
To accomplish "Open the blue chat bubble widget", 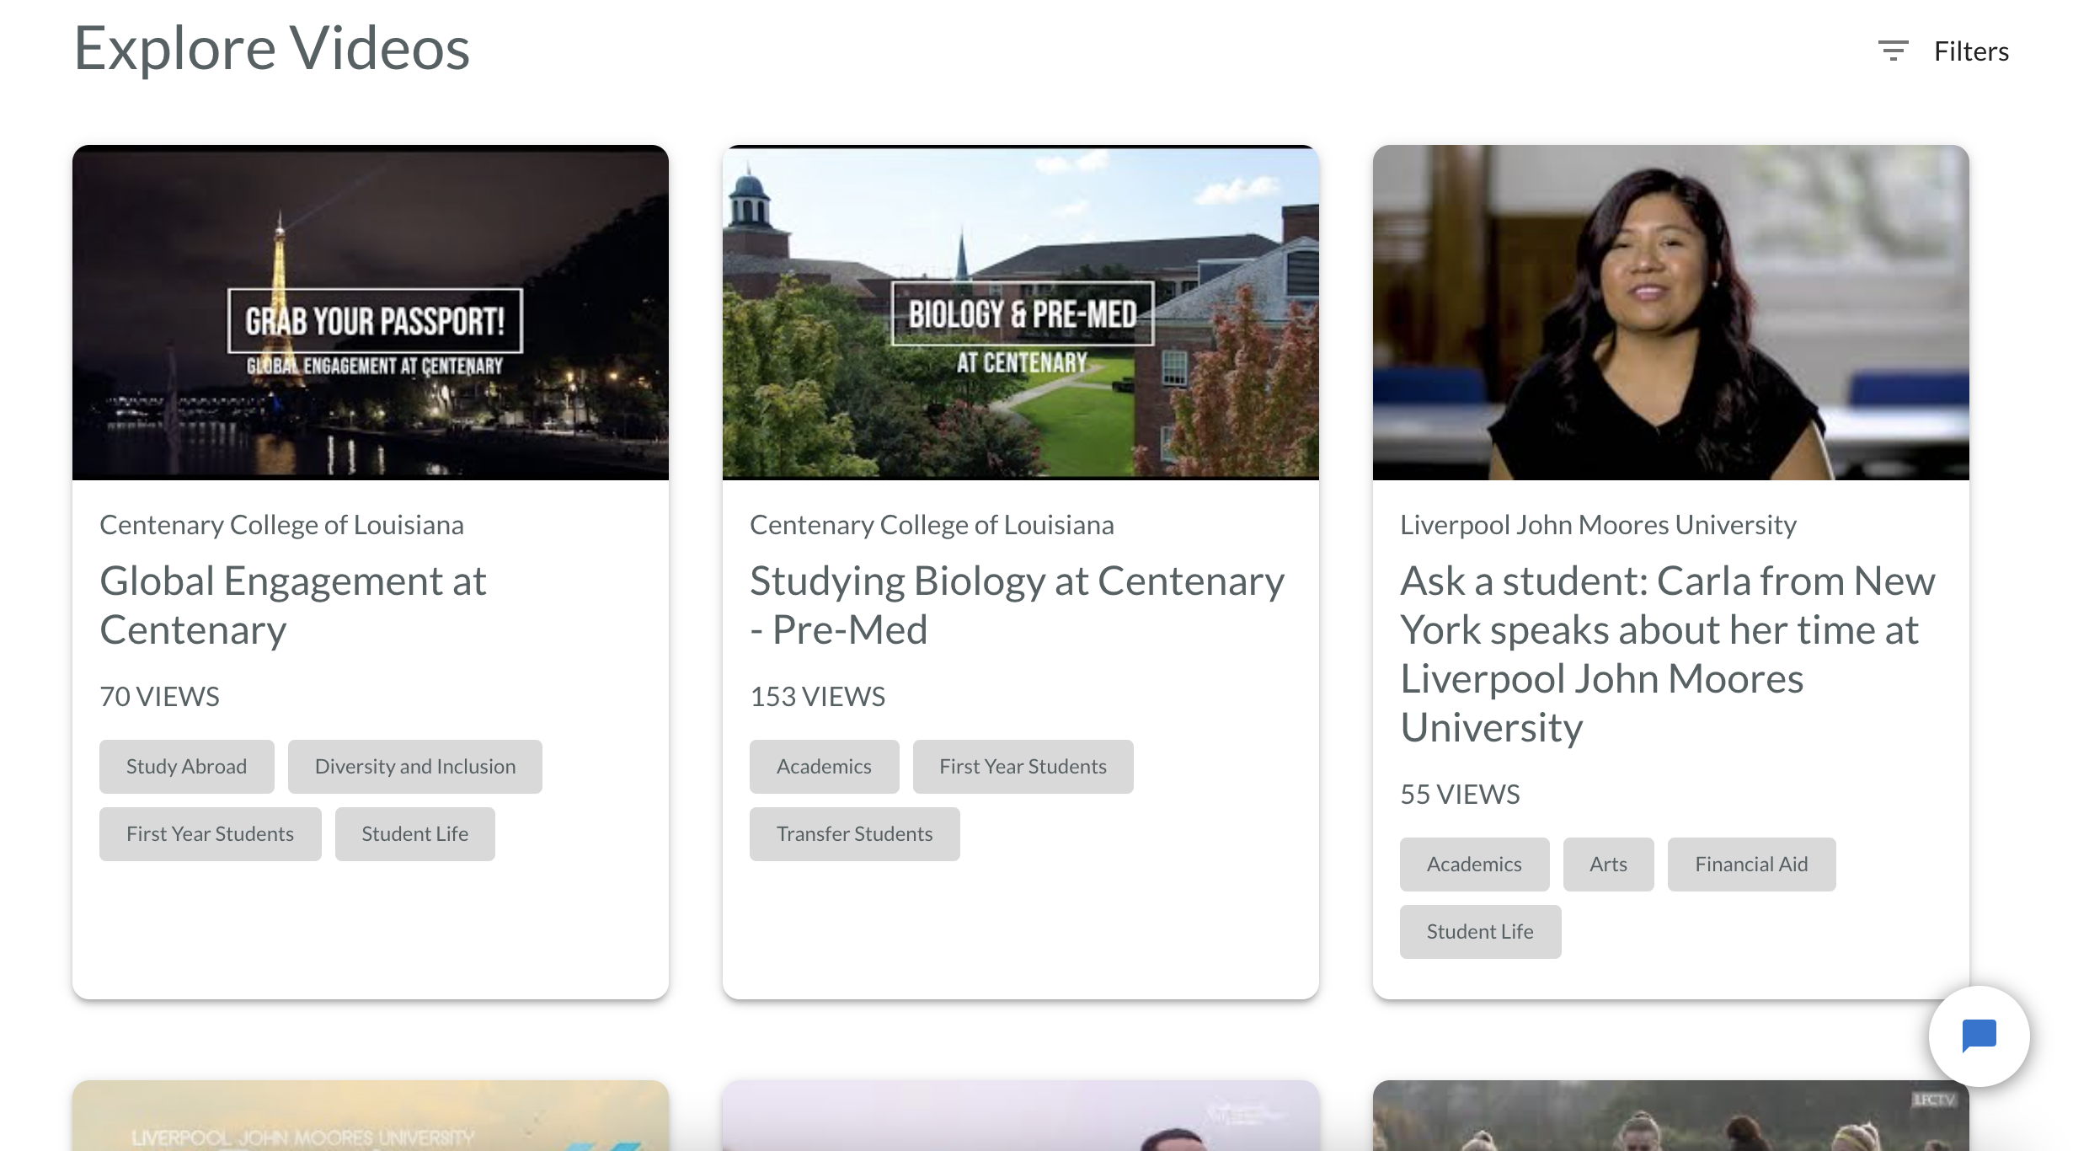I will click(1979, 1036).
